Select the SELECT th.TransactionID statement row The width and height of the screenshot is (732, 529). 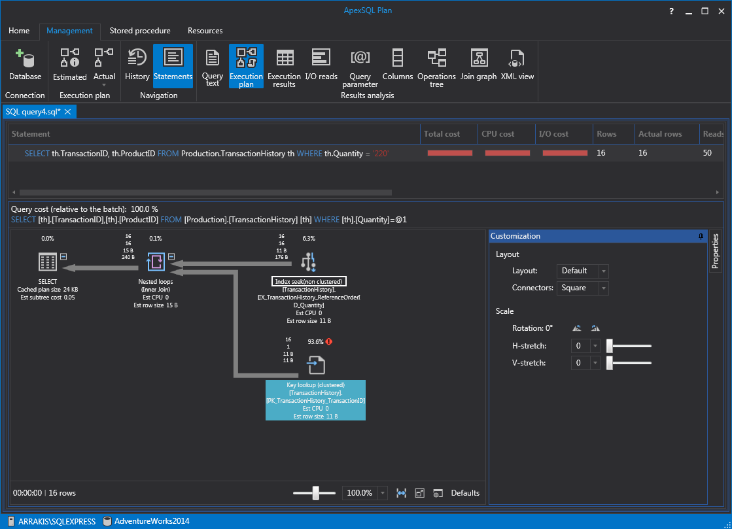pos(366,153)
